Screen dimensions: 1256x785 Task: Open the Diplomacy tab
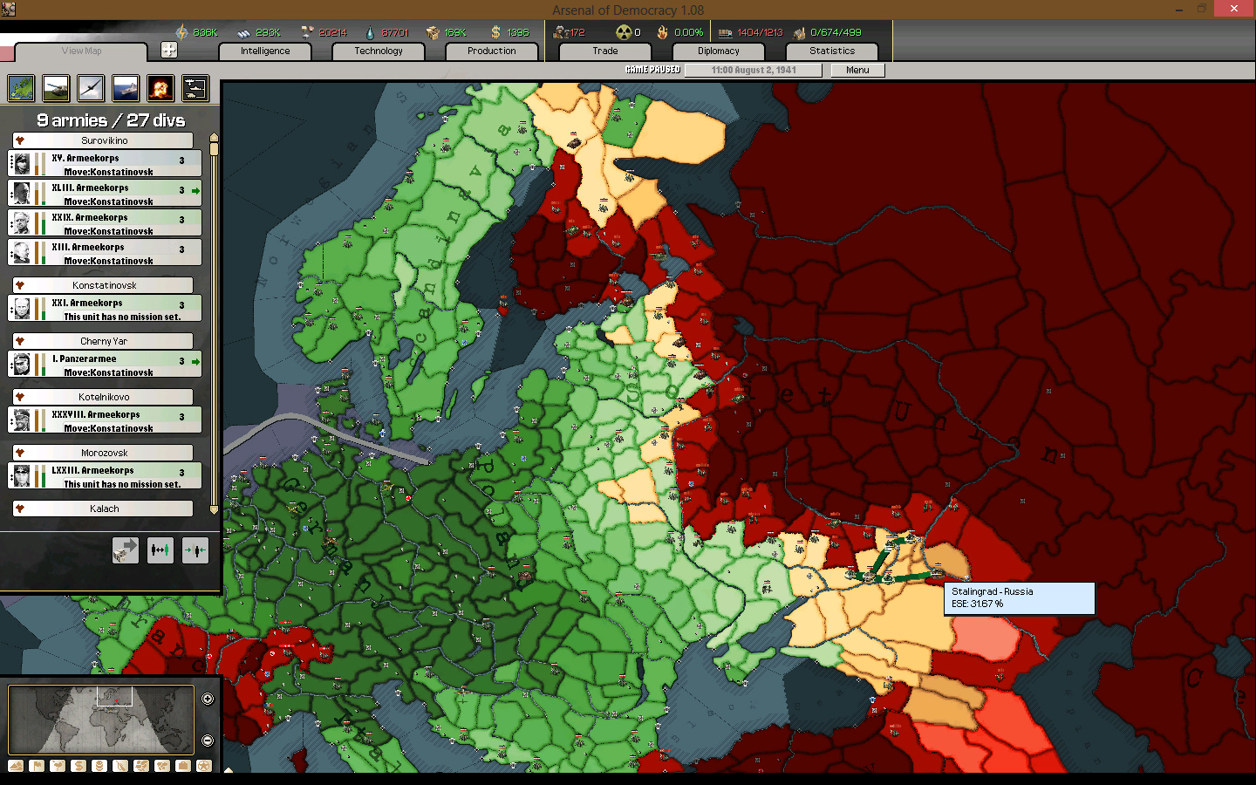pyautogui.click(x=719, y=51)
